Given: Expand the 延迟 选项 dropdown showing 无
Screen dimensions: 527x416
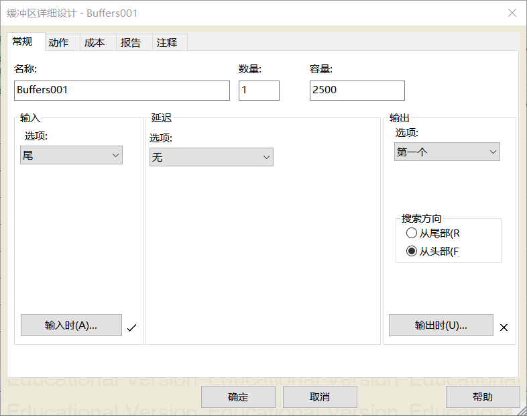Looking at the screenshot, I should pos(211,157).
